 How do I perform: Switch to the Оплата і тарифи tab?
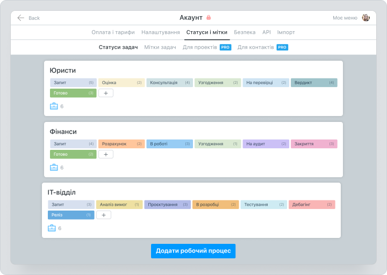pos(113,32)
